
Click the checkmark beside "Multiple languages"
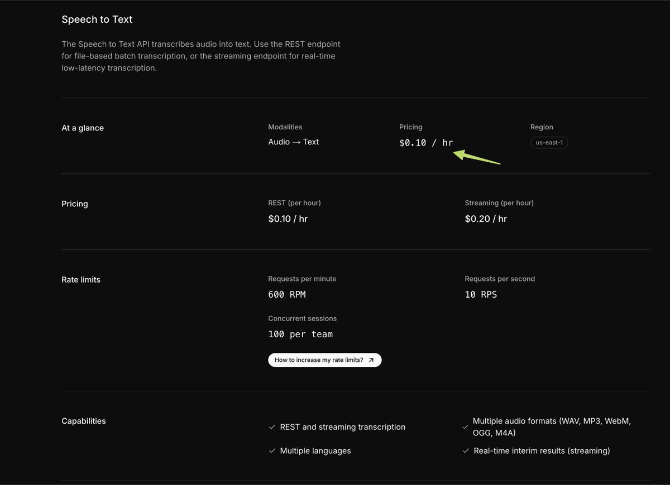pyautogui.click(x=272, y=451)
